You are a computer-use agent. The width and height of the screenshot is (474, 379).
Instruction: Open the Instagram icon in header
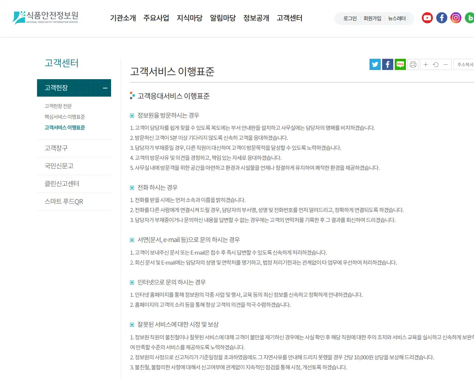pos(456,18)
